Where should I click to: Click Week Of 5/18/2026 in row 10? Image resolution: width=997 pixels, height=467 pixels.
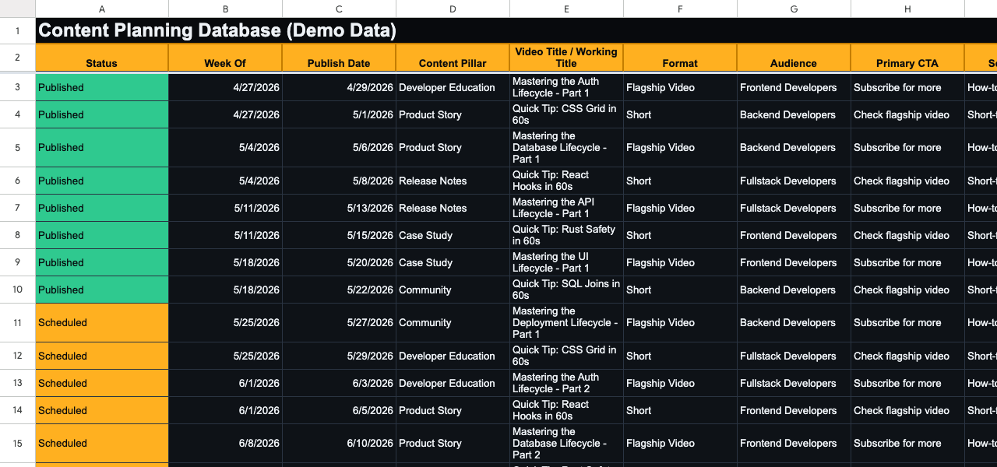225,290
